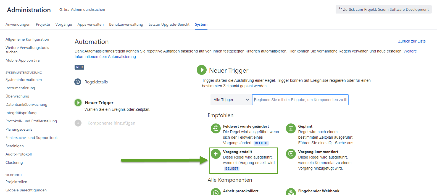The height and width of the screenshot is (195, 437).
Task: Follow the 'Zurück zur Liste' link
Action: point(412,41)
